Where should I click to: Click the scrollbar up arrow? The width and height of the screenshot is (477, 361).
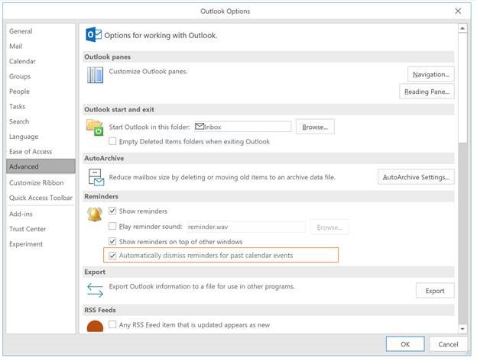pos(462,28)
